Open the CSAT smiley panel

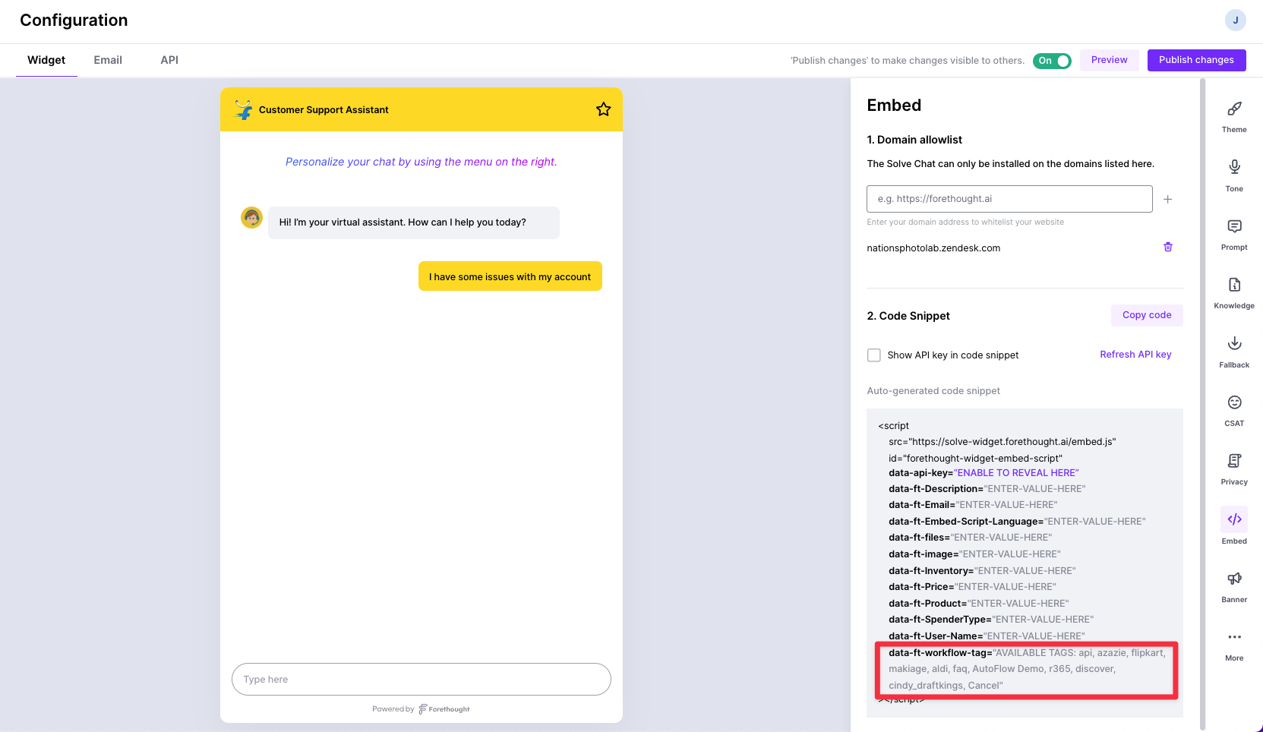(x=1234, y=411)
